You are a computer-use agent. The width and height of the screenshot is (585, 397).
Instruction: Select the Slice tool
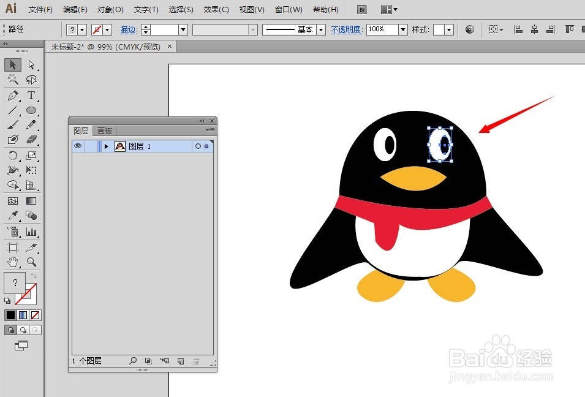(x=31, y=248)
